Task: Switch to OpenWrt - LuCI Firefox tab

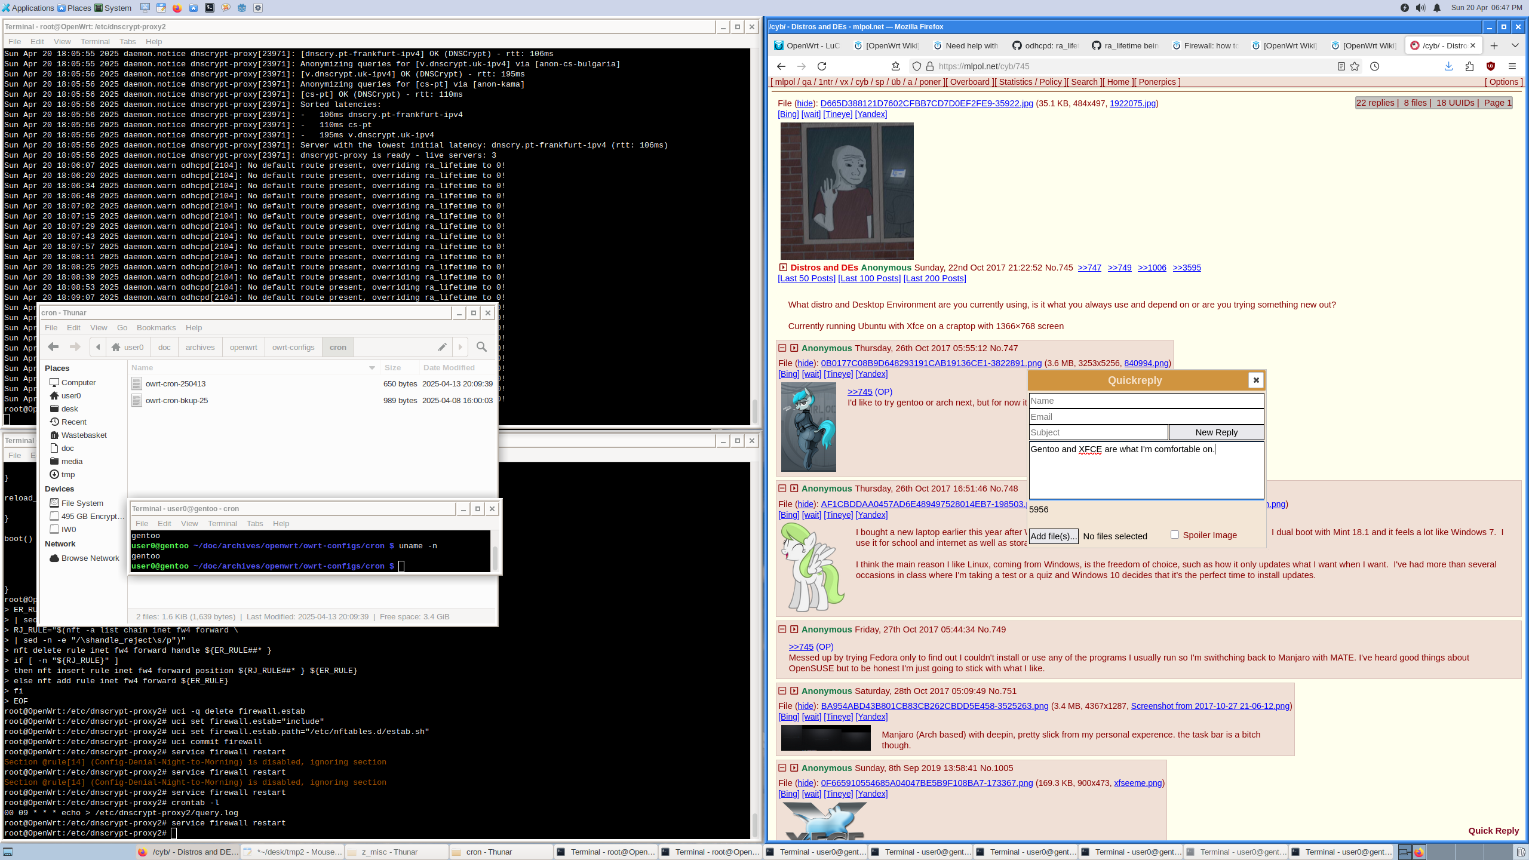Action: pyautogui.click(x=808, y=46)
